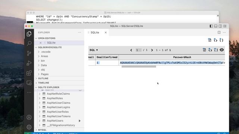The image size is (239, 134).
Task: Open the Explorer view in activity bar
Action: coord(29,34)
